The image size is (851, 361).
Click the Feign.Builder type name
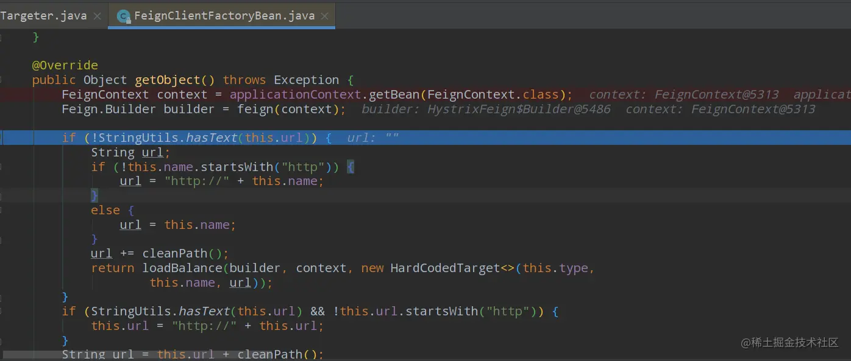click(x=109, y=109)
